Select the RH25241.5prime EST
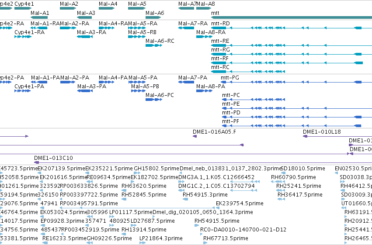 coord(281,190)
